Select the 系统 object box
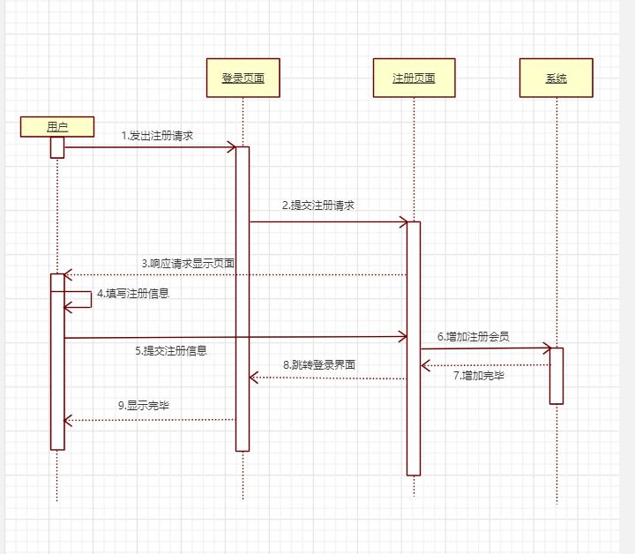Image resolution: width=635 pixels, height=554 pixels. pyautogui.click(x=556, y=78)
